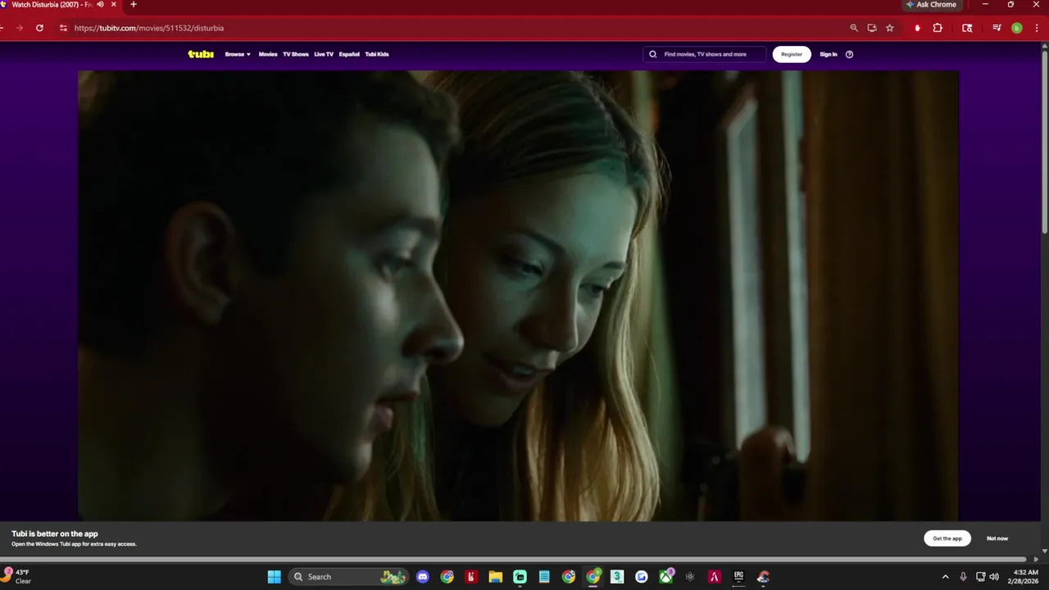This screenshot has width=1049, height=590.
Task: Show hidden system tray icons
Action: click(945, 577)
